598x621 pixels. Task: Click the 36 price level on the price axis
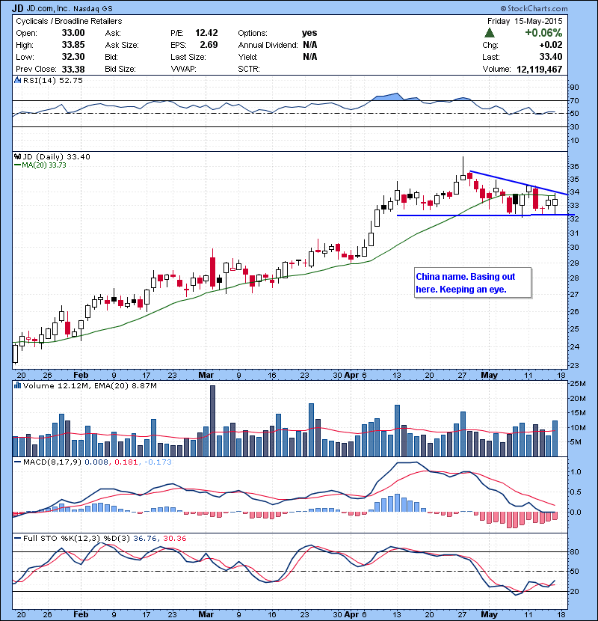(x=574, y=167)
